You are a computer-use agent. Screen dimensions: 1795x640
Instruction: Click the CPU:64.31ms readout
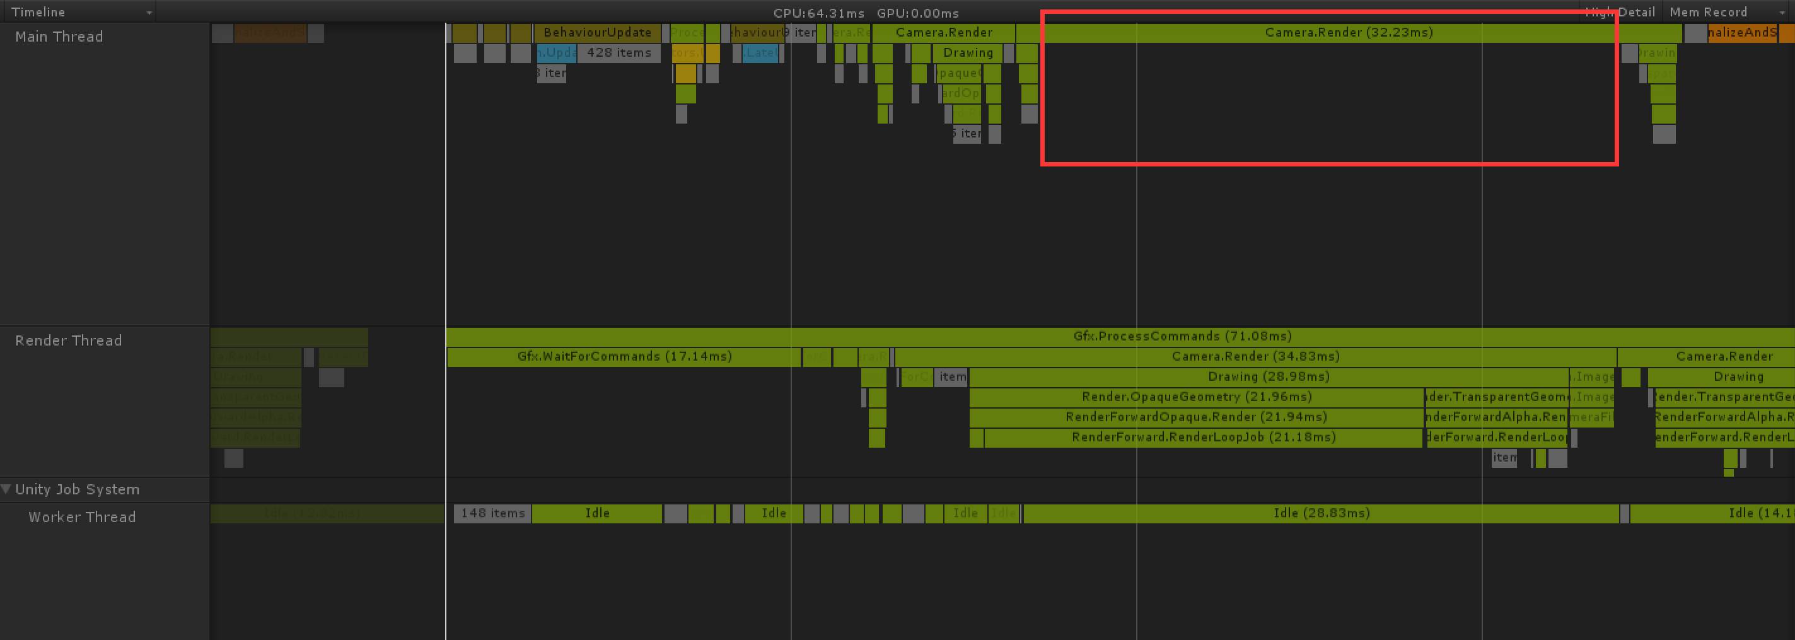[x=819, y=13]
